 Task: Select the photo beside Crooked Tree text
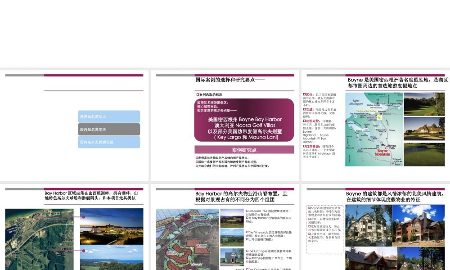(232, 218)
